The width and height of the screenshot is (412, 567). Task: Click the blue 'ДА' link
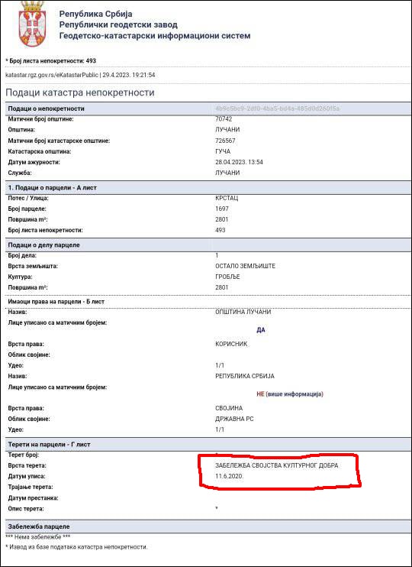[x=261, y=330]
